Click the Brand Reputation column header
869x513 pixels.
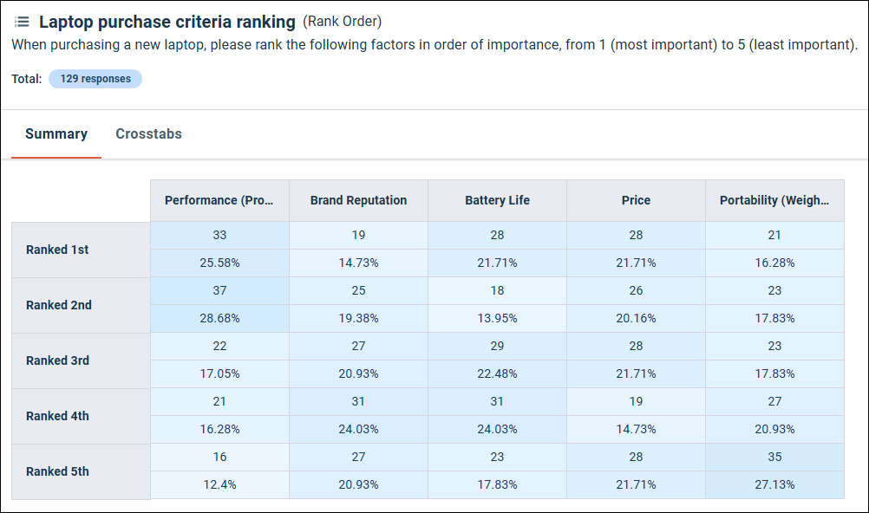point(358,200)
